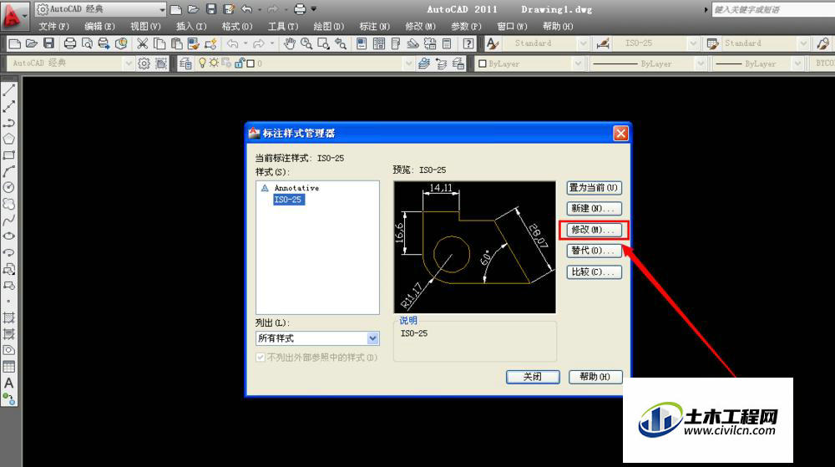The width and height of the screenshot is (835, 467).
Task: Click the ByLayer color swatch square
Action: click(x=482, y=63)
